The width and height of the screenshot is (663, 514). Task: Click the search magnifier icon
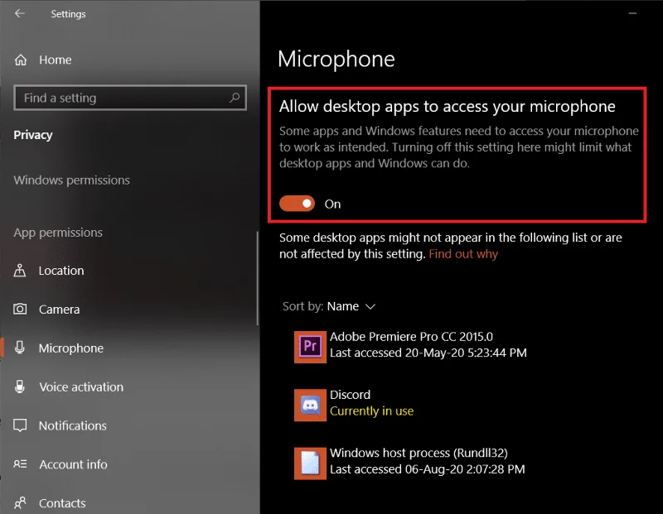coord(235,98)
